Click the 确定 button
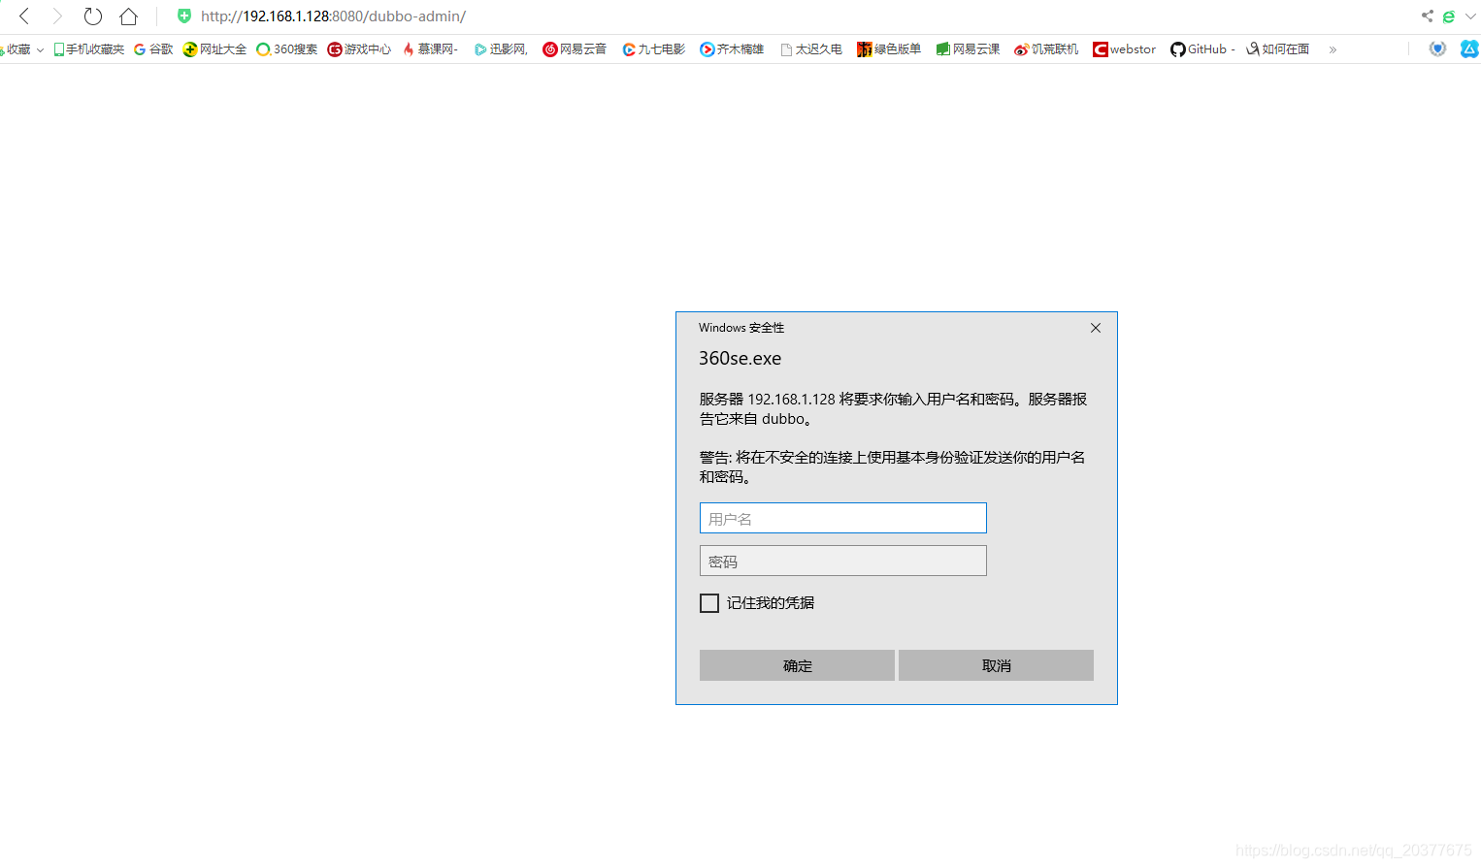 (x=797, y=665)
